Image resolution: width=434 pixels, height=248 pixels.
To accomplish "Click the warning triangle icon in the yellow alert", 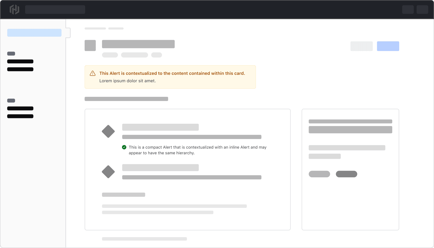I will click(92, 74).
